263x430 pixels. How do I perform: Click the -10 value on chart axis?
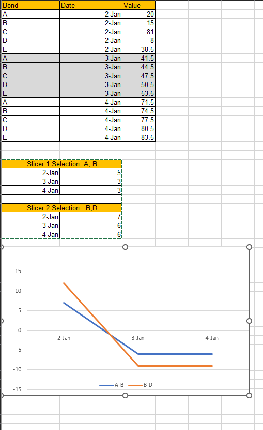click(17, 370)
